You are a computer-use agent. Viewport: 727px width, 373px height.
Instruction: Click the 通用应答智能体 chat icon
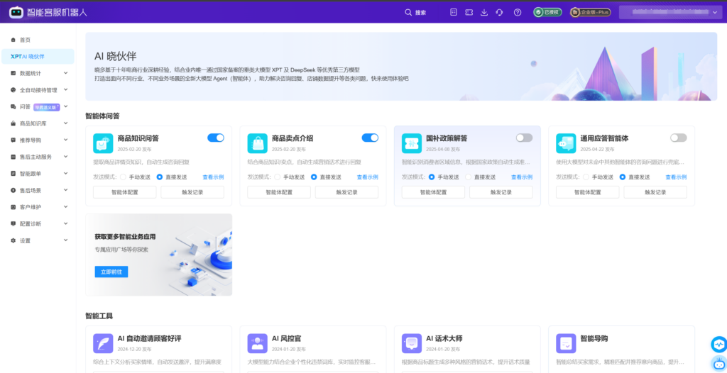click(566, 143)
